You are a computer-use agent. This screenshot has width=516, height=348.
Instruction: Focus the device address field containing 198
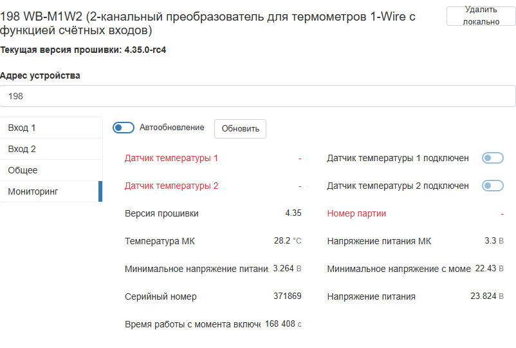[x=257, y=96]
